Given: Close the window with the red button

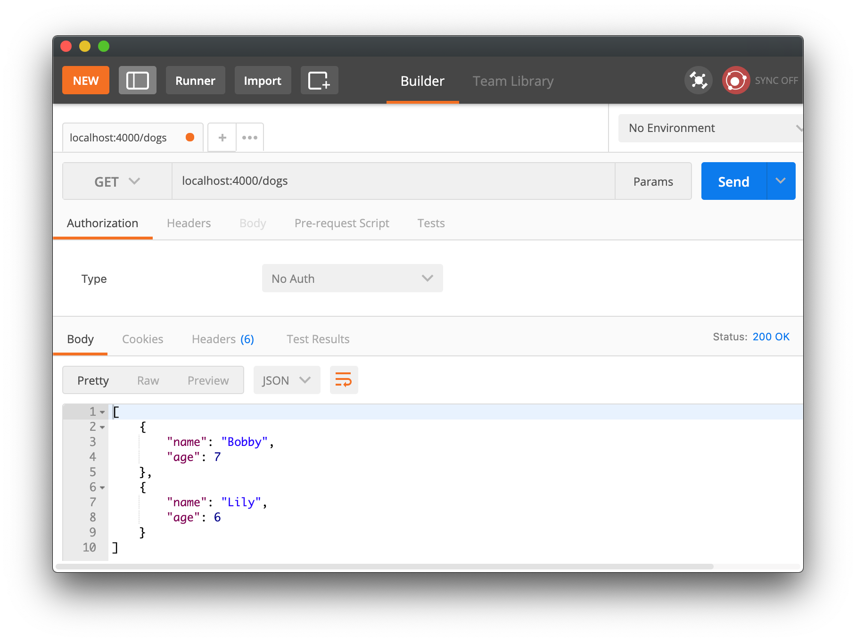Looking at the screenshot, I should 66,46.
